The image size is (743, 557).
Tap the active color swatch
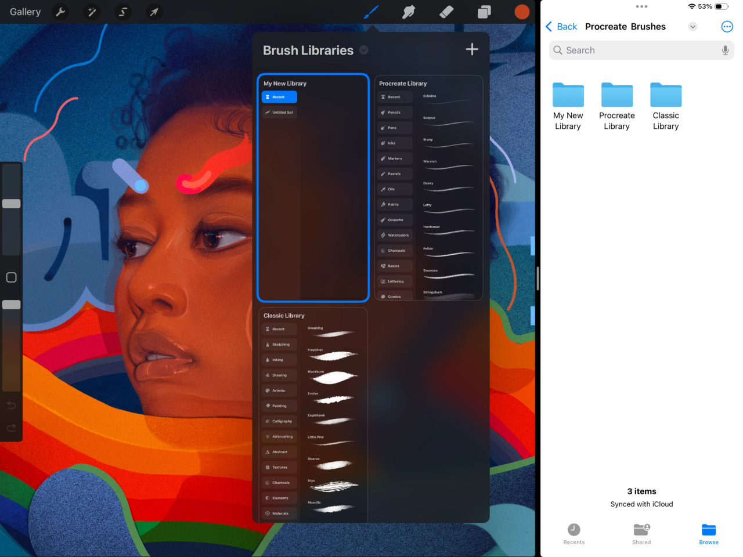[521, 12]
